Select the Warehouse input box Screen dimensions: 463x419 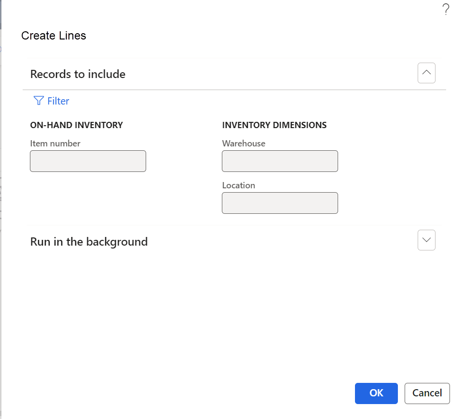click(280, 161)
